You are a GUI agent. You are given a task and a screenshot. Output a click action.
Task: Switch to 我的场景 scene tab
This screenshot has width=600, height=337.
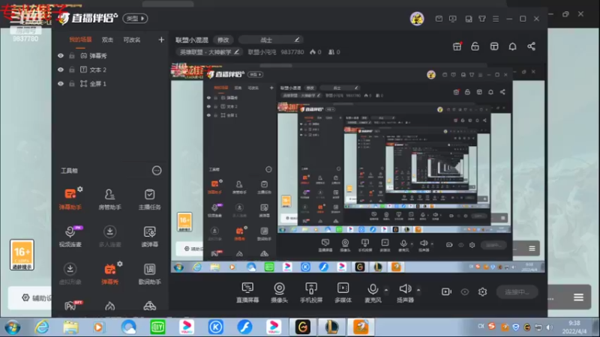(x=80, y=40)
